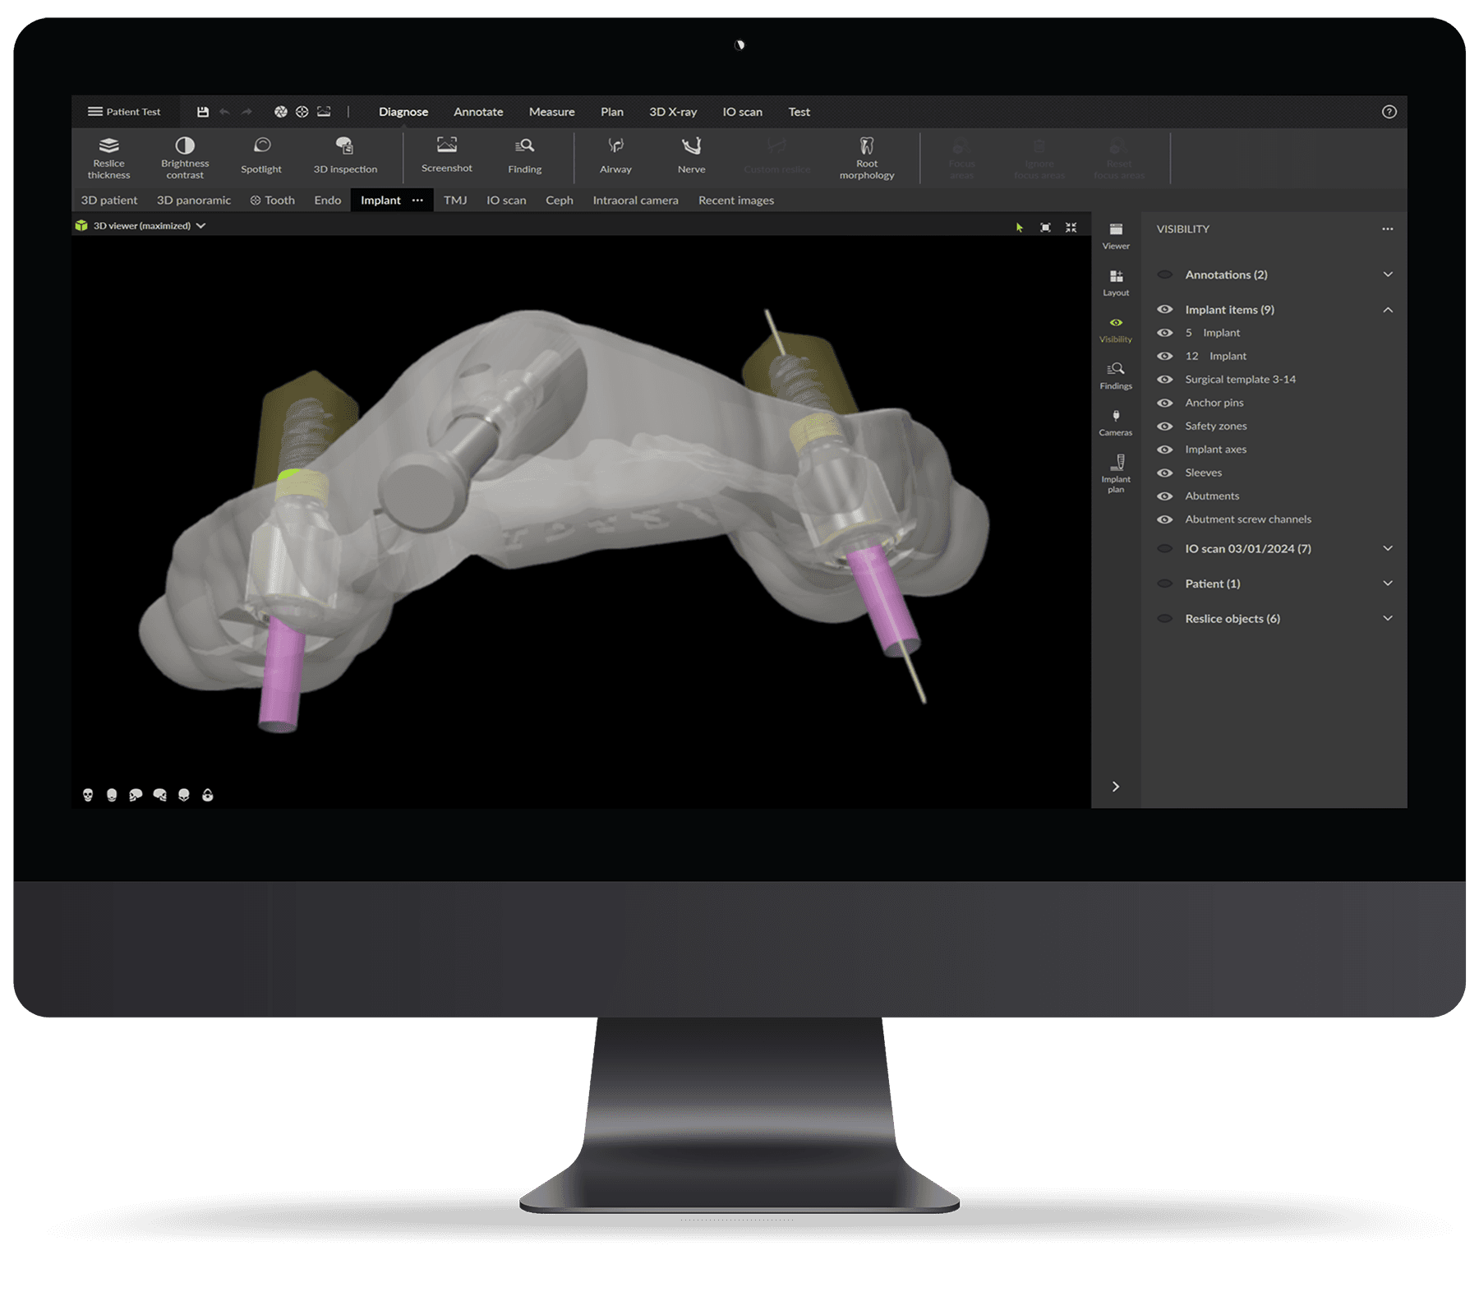Adjust Brightness contrast tool
Image resolution: width=1479 pixels, height=1315 pixels.
tap(185, 157)
